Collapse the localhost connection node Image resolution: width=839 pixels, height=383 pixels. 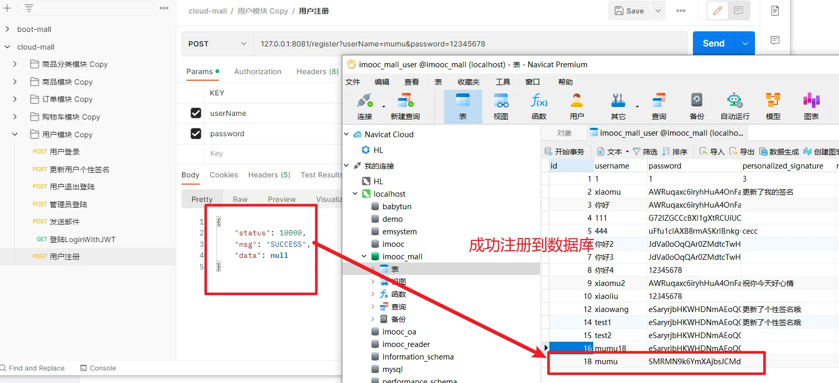pos(355,194)
